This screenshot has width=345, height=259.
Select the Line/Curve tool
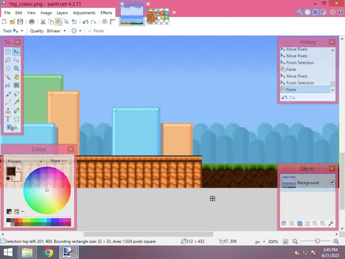(x=16, y=119)
